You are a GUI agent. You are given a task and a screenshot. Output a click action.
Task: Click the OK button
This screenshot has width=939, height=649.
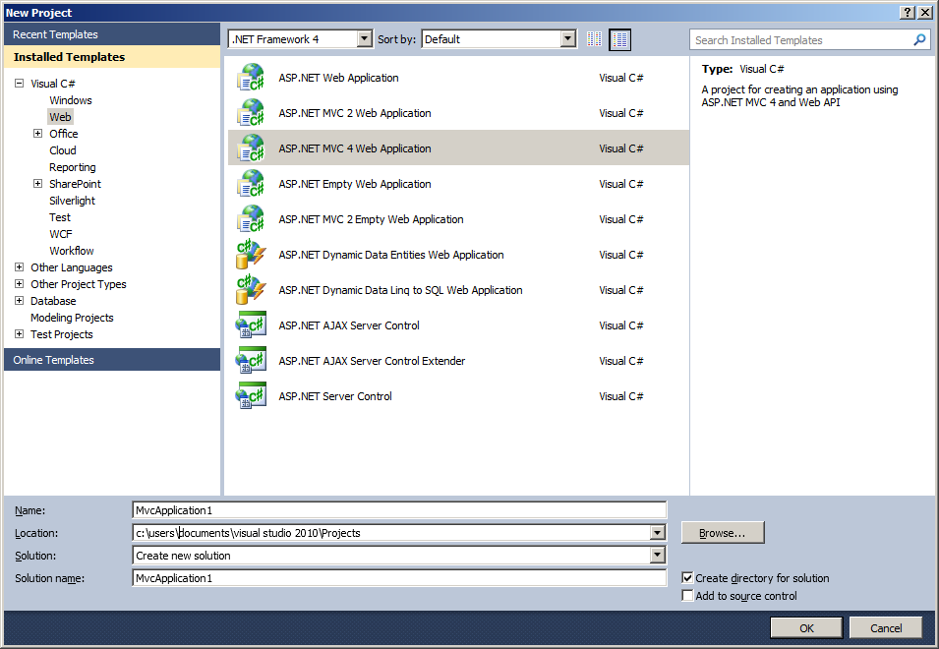[x=806, y=628]
